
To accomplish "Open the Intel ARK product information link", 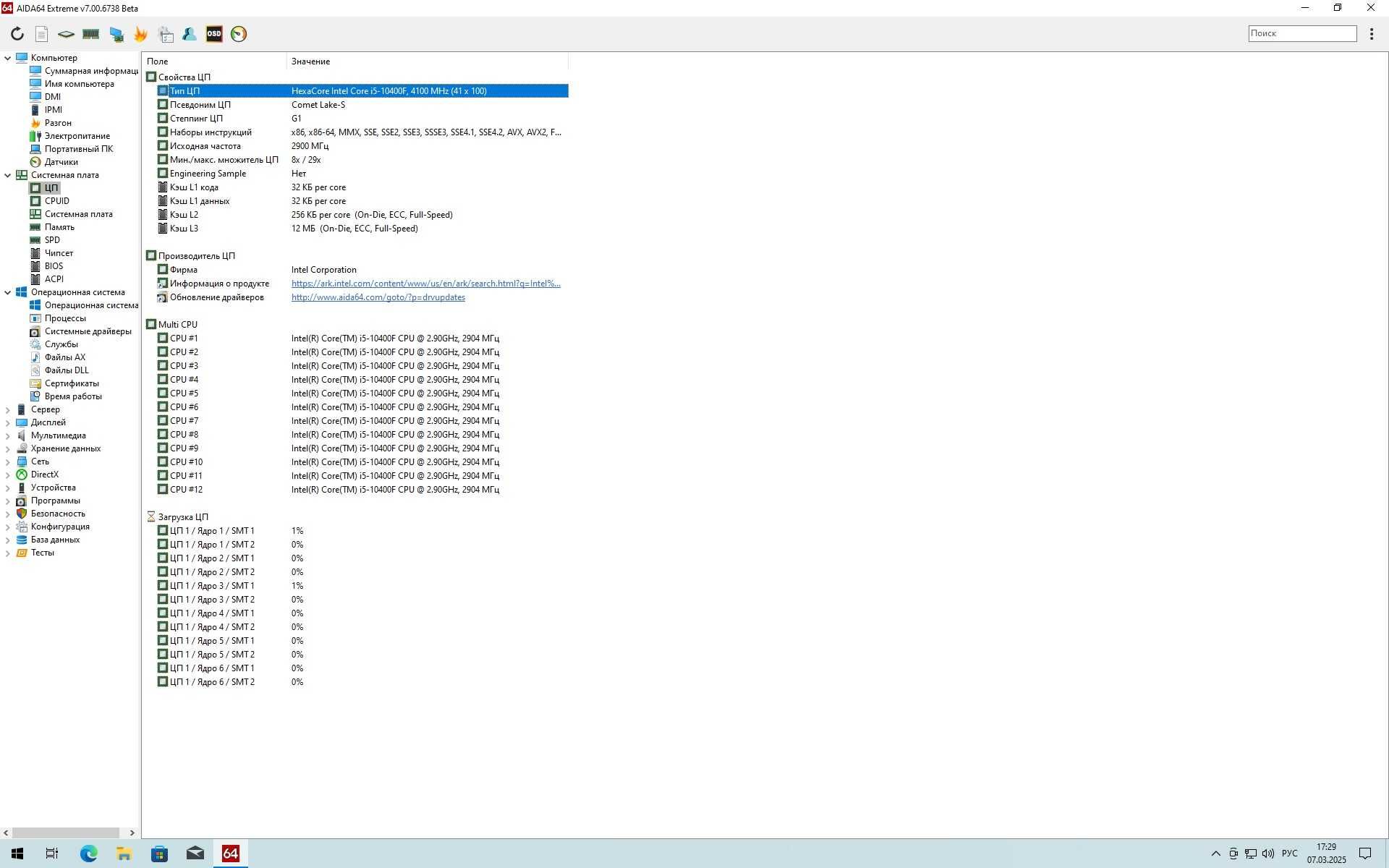I will (426, 284).
